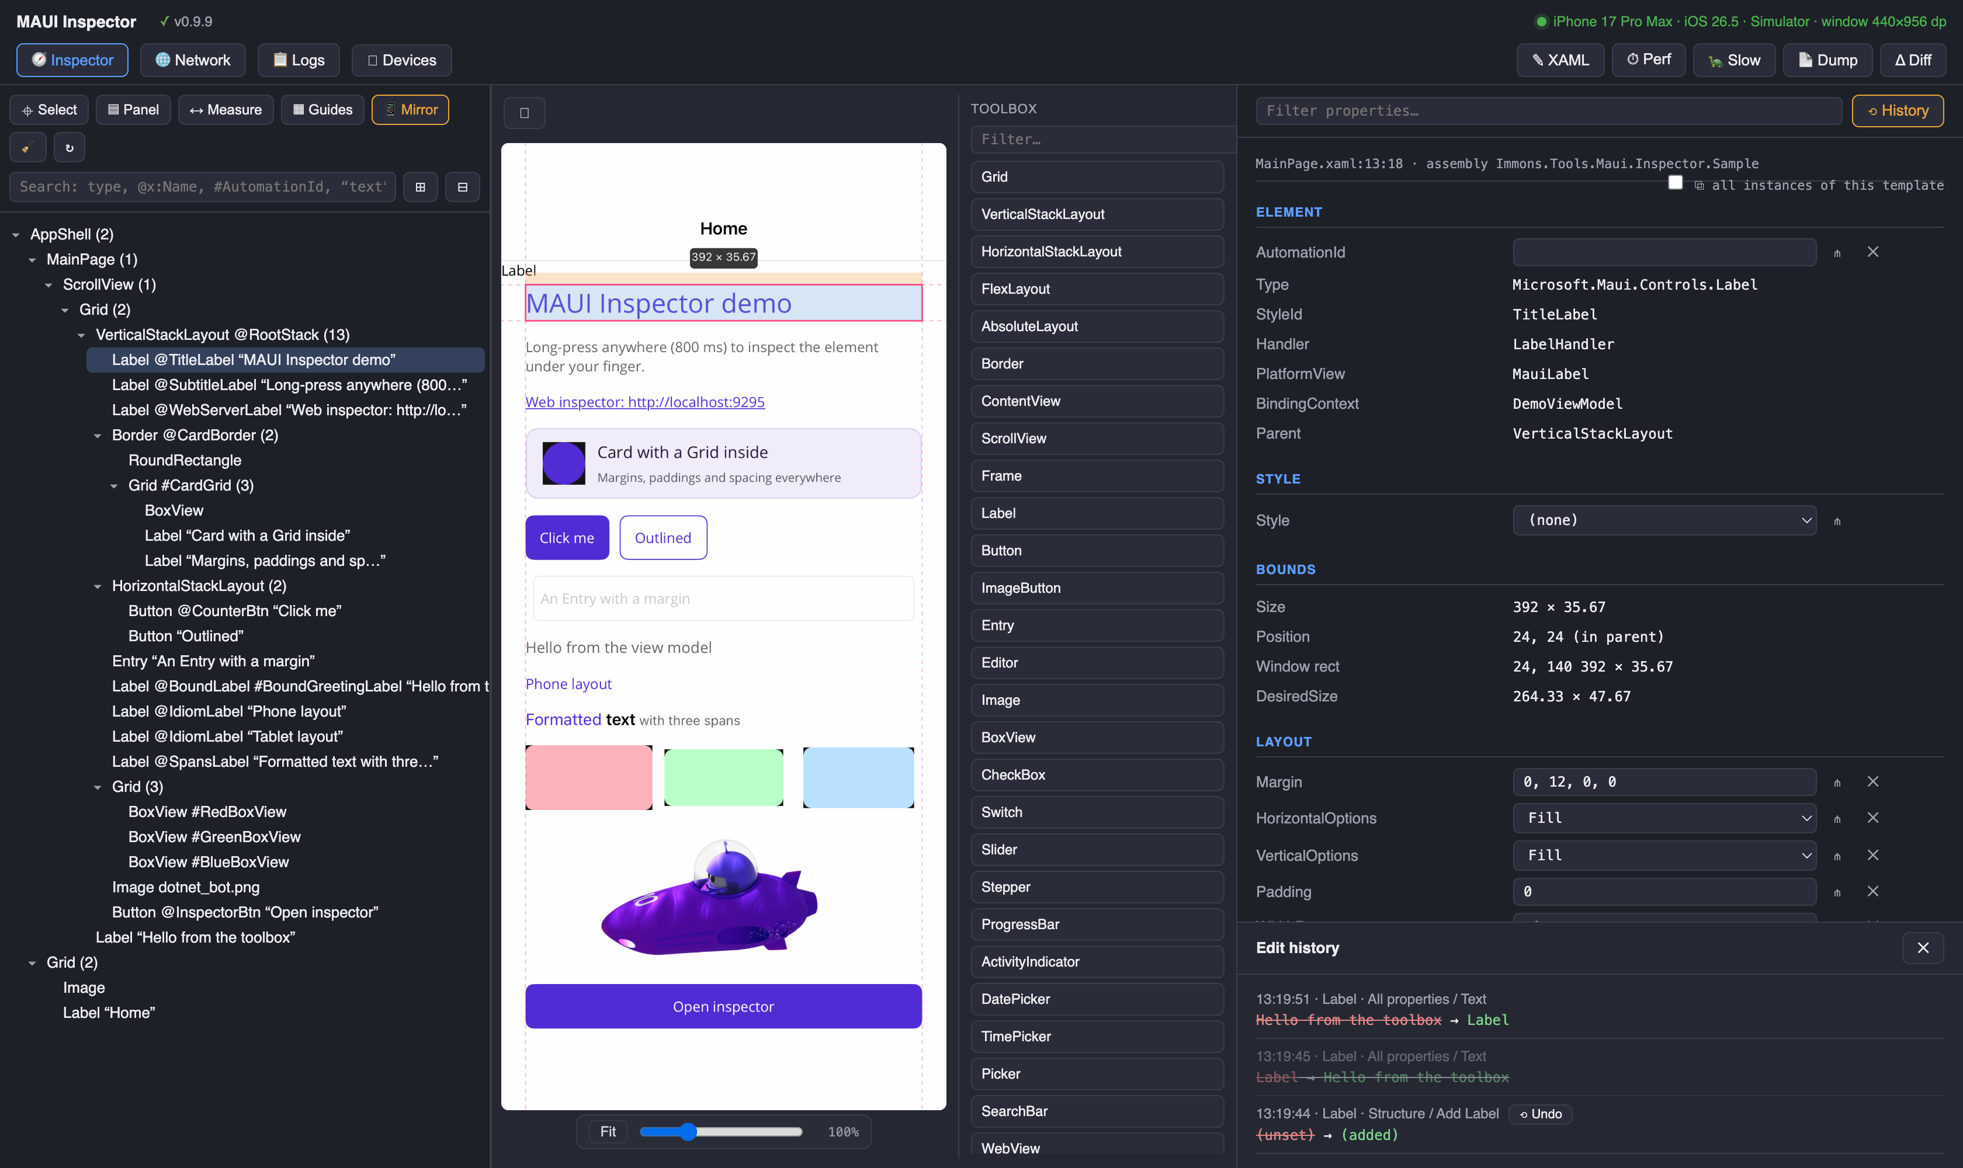The width and height of the screenshot is (1963, 1168).
Task: Open the Devices tab
Action: pyautogui.click(x=401, y=60)
